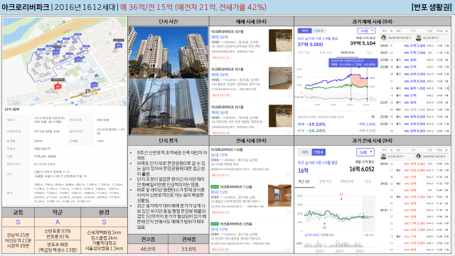455x256 pixels.
Task: Click the 아크로리버파크 title in header
Action: pos(26,7)
